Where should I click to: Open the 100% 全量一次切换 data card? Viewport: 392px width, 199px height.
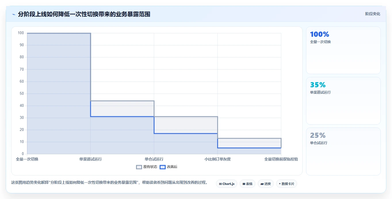[343, 50]
